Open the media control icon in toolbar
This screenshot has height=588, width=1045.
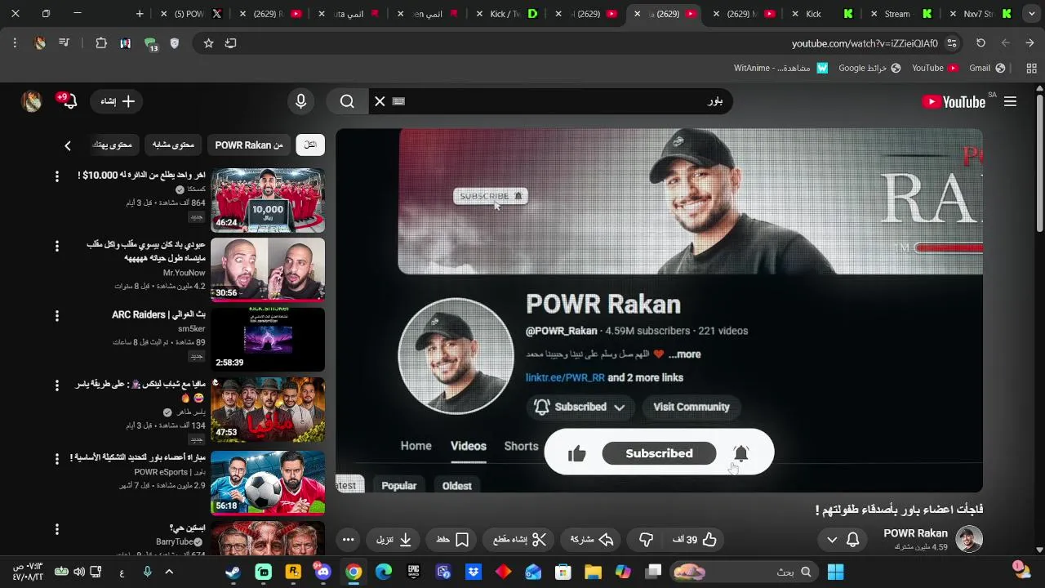click(x=64, y=43)
